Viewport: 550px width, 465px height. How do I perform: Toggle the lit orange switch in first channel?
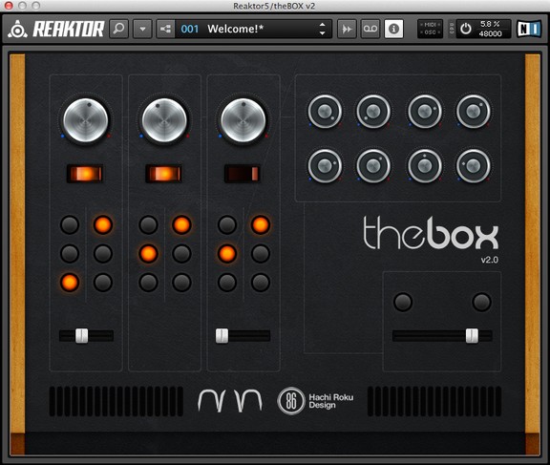85,174
